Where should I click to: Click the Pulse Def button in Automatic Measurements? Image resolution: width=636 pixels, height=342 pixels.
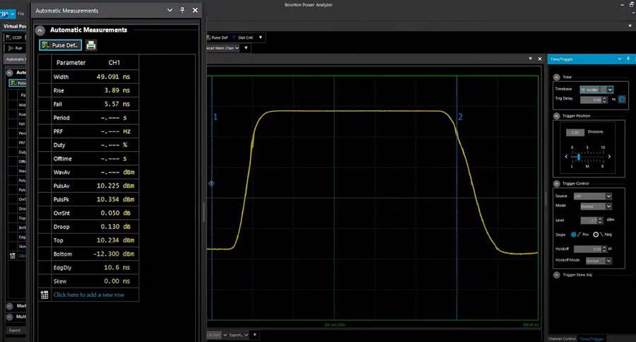[x=60, y=45]
